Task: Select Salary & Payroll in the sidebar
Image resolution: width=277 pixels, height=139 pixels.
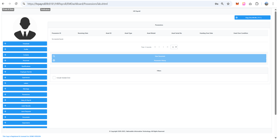Action: (25, 100)
